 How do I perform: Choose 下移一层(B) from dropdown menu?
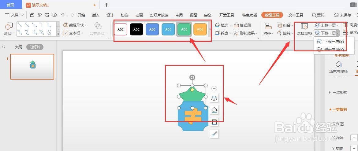coord(334,42)
